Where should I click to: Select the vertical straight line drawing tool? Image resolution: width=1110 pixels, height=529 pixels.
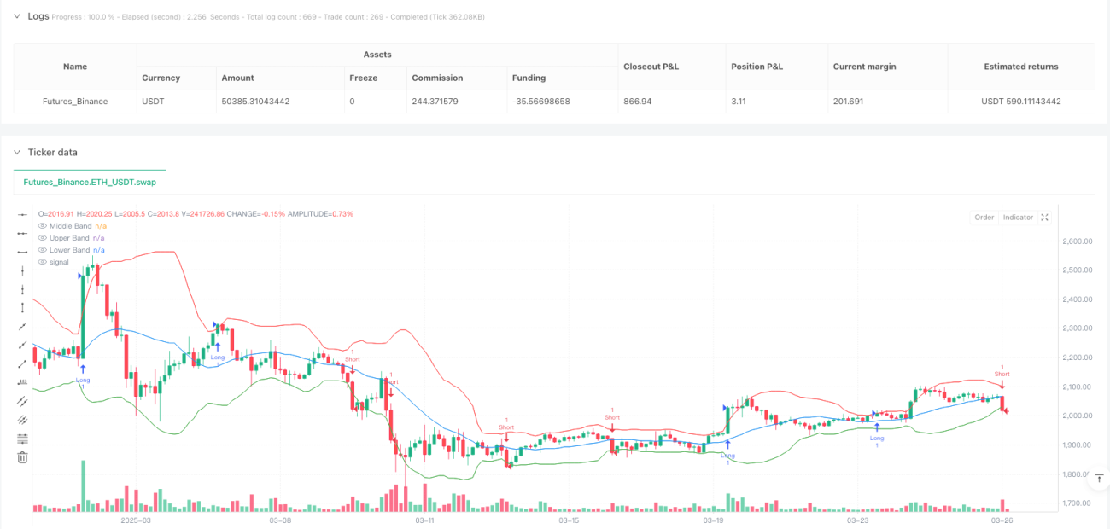coord(23,270)
